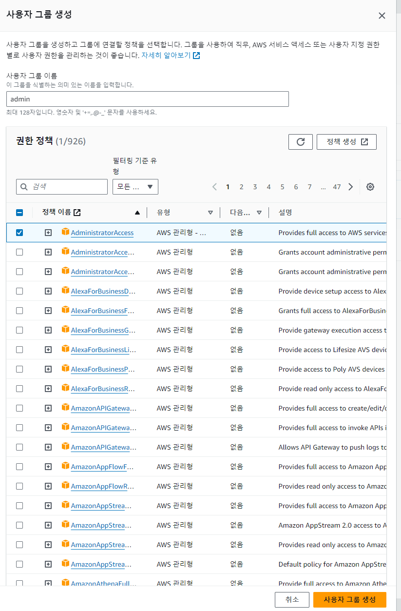Expand the AlexaForBusinessP… row details

48,369
